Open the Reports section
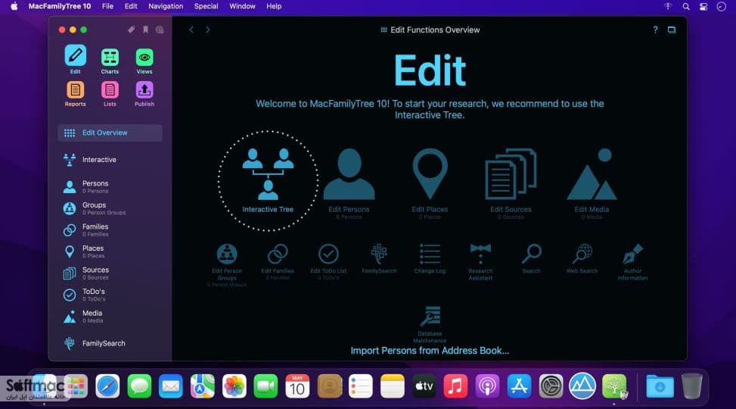Screen dimensions: 736x409 tap(75, 94)
